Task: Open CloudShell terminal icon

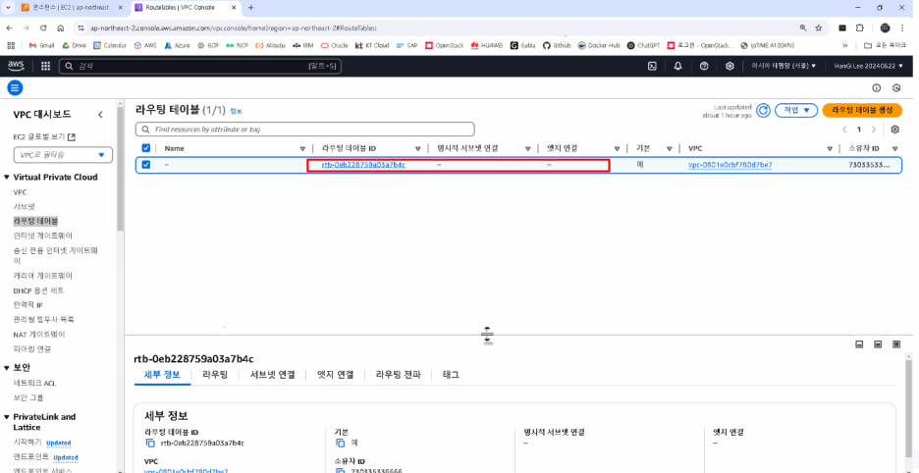Action: click(x=652, y=66)
